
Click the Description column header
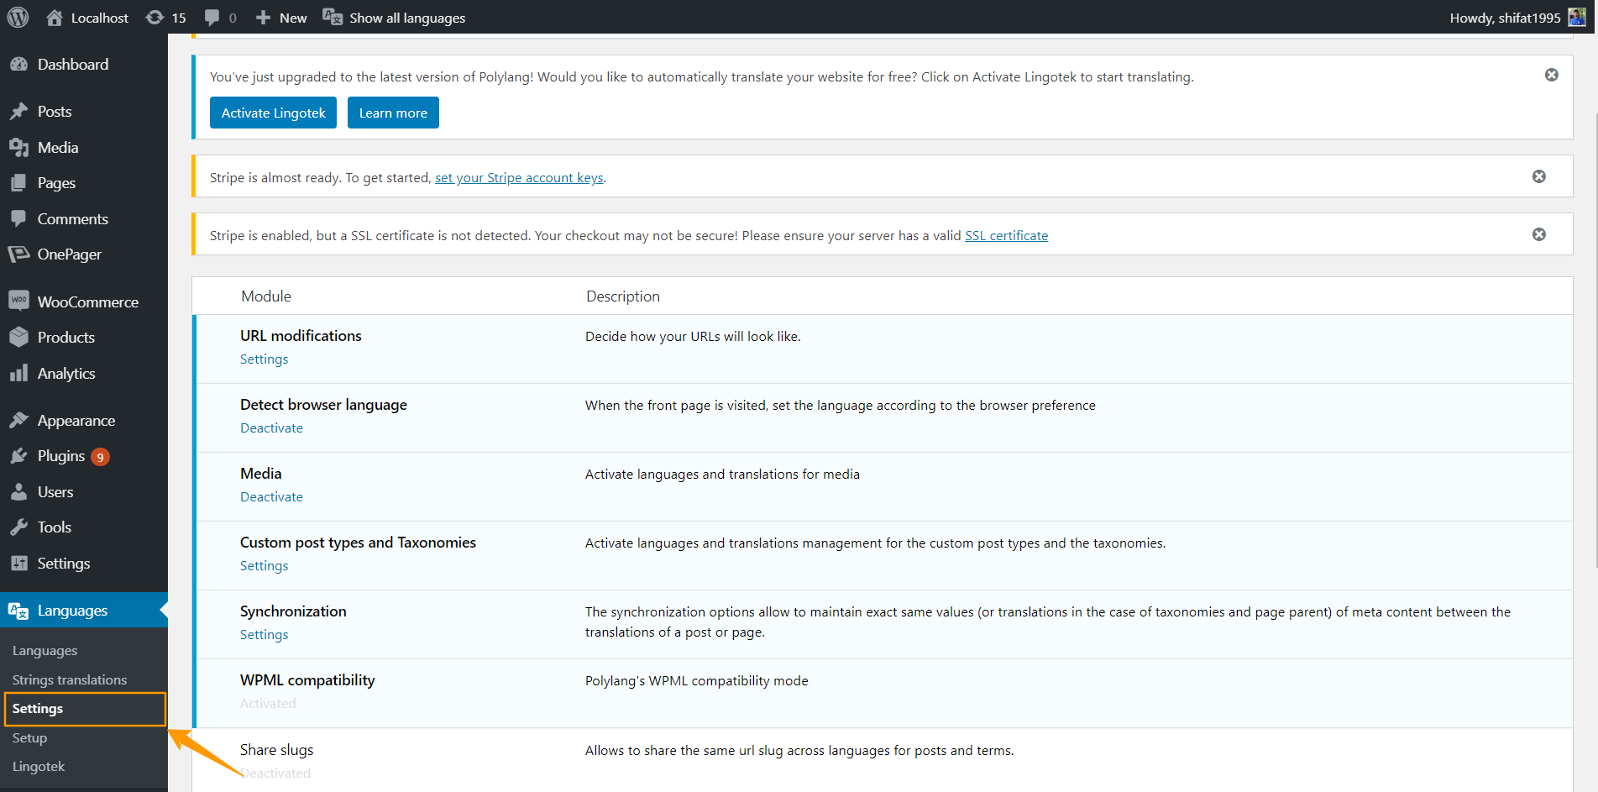(x=623, y=296)
